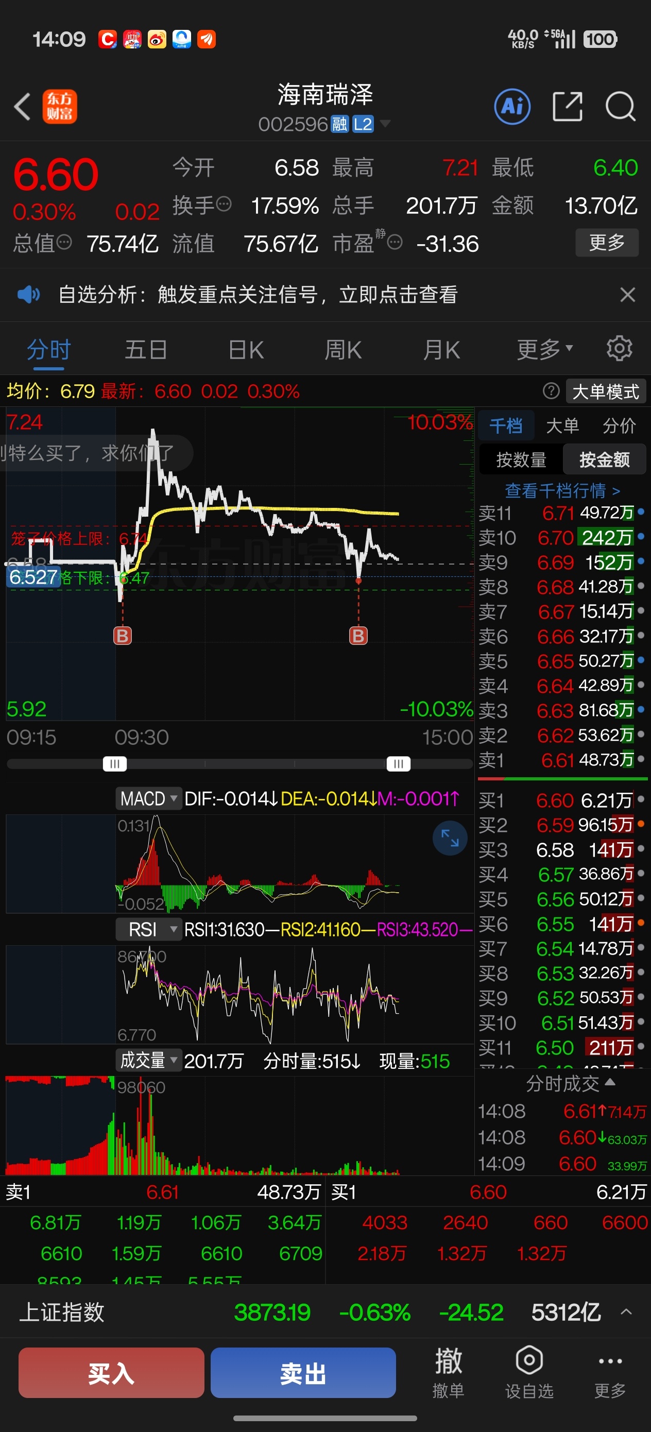Tap 14:09 trade entry 33.99万
Viewport: 651px width, 1432px height.
(562, 1164)
